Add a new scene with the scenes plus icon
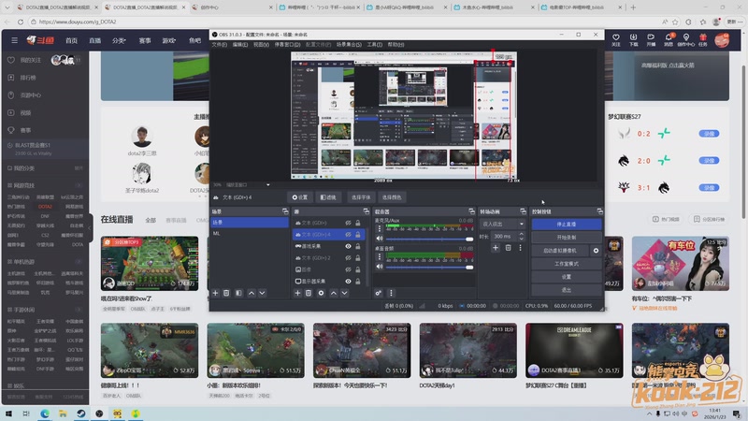This screenshot has width=748, height=421. [x=215, y=293]
